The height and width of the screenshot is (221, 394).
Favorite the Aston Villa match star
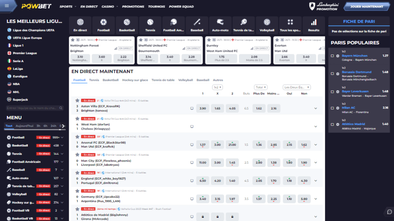(77, 101)
